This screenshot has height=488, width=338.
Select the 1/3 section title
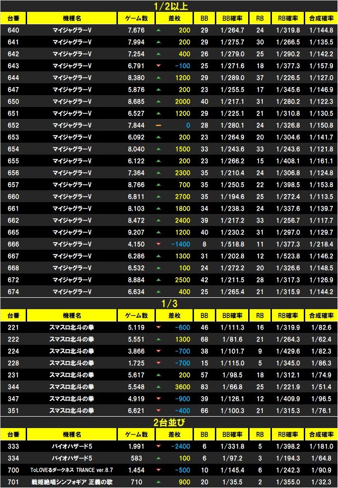pos(170,303)
